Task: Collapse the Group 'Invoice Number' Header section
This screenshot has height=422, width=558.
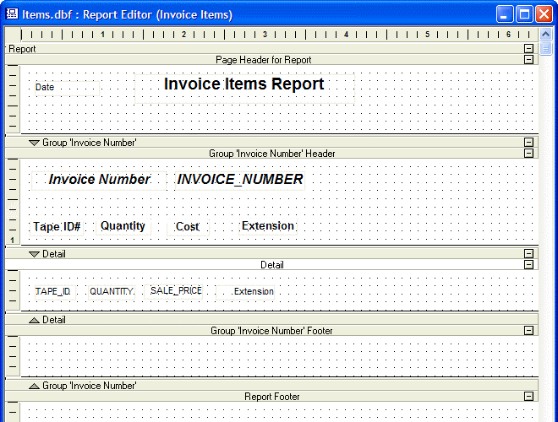Action: 528,153
